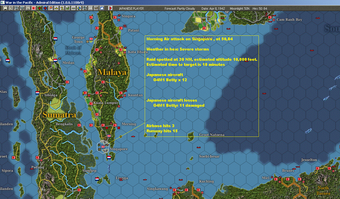Select the red plane on blue icon
The image size is (340, 199).
(45, 8)
